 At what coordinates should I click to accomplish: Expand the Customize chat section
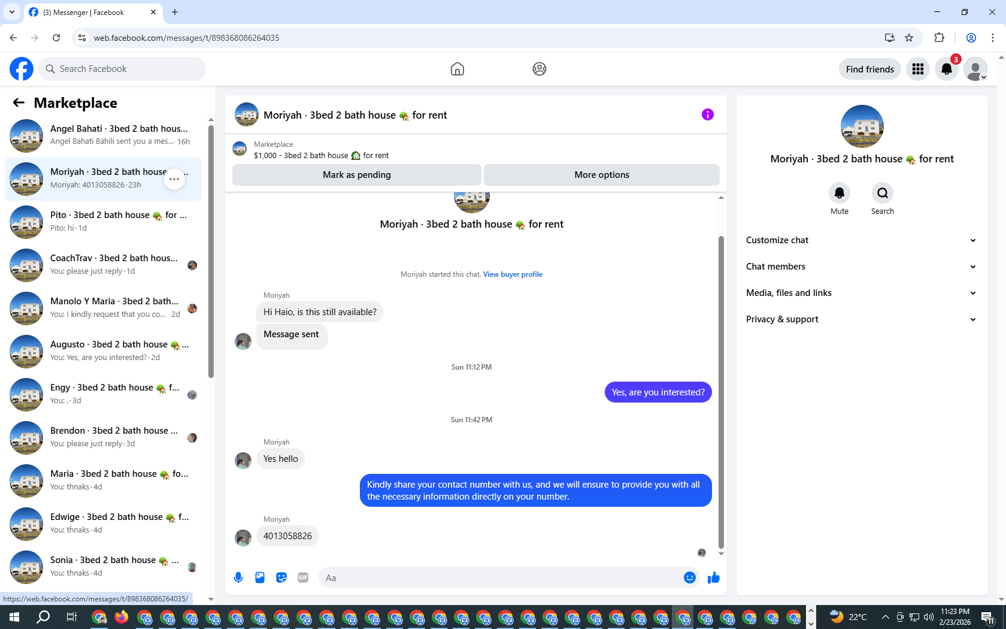(862, 240)
